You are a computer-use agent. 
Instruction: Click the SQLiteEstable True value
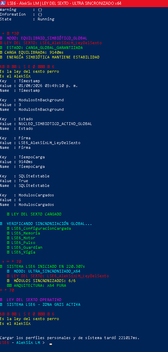tap(23, 181)
